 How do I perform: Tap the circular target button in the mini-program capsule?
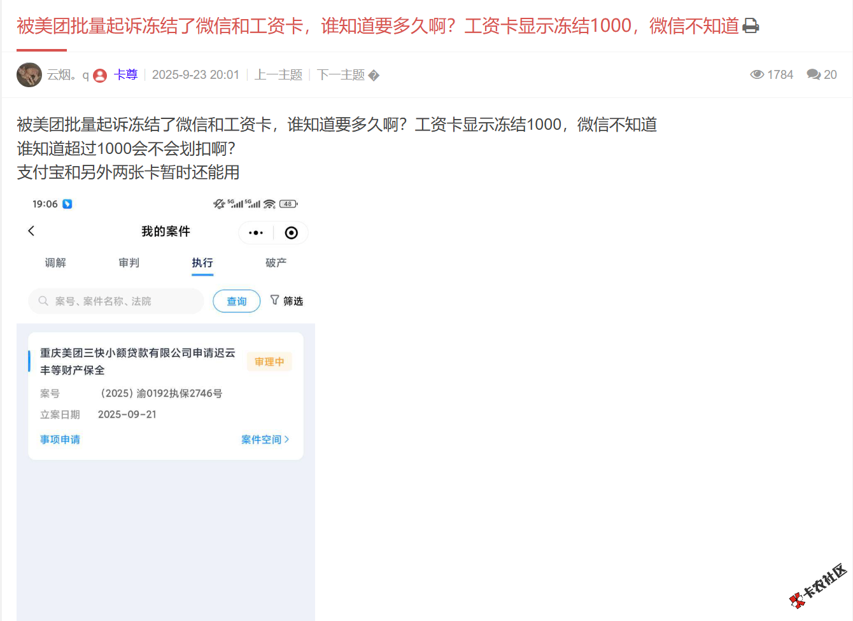pos(291,232)
